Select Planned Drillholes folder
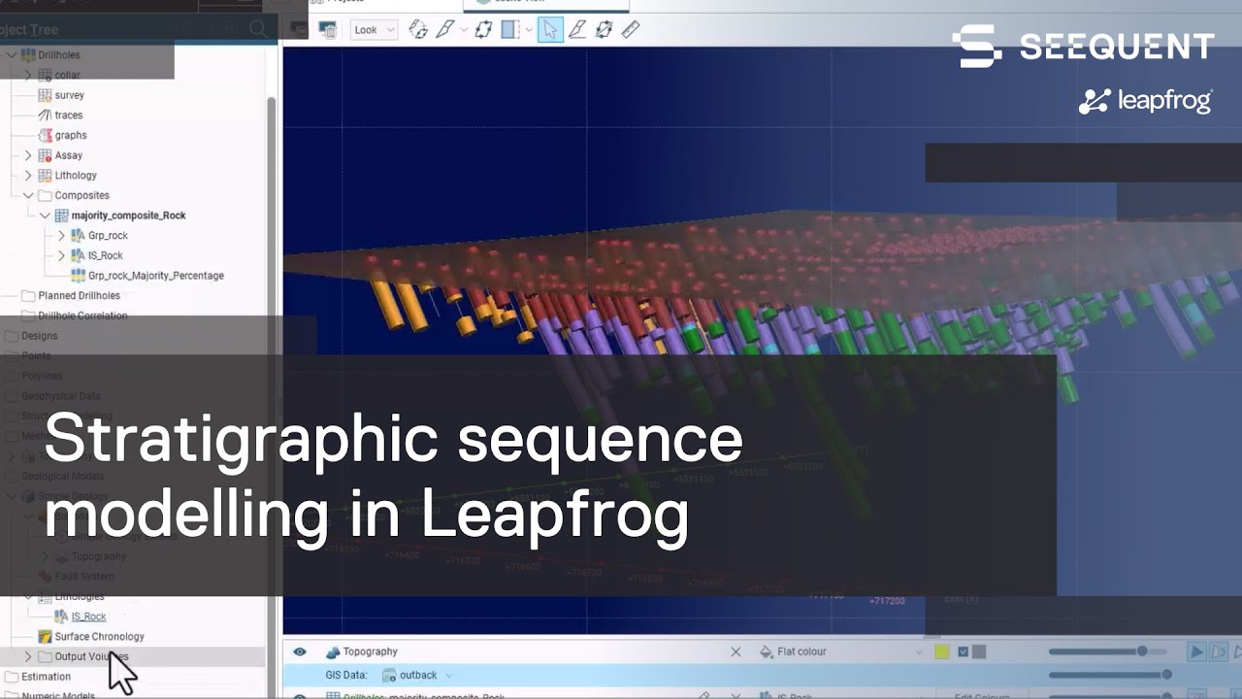Viewport: 1242px width, 699px height. pyautogui.click(x=79, y=296)
